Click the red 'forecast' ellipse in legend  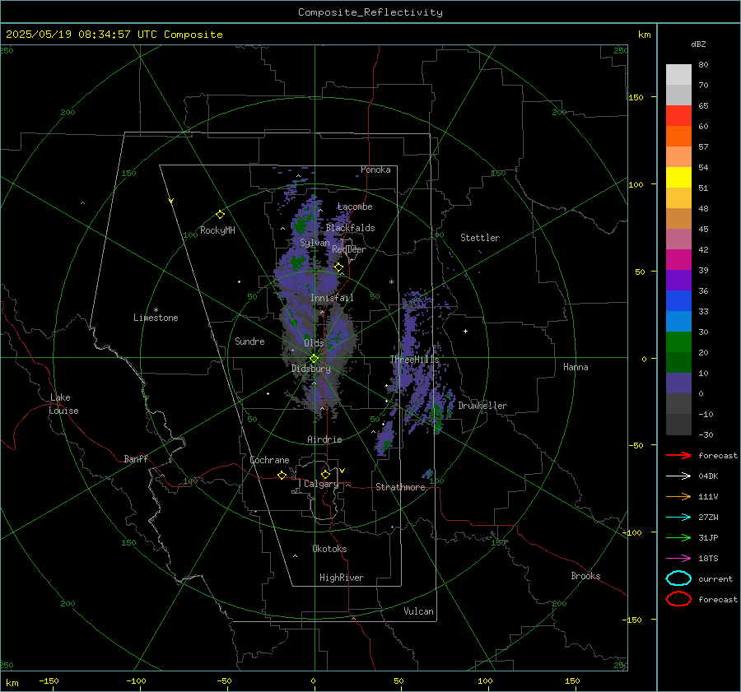click(678, 599)
